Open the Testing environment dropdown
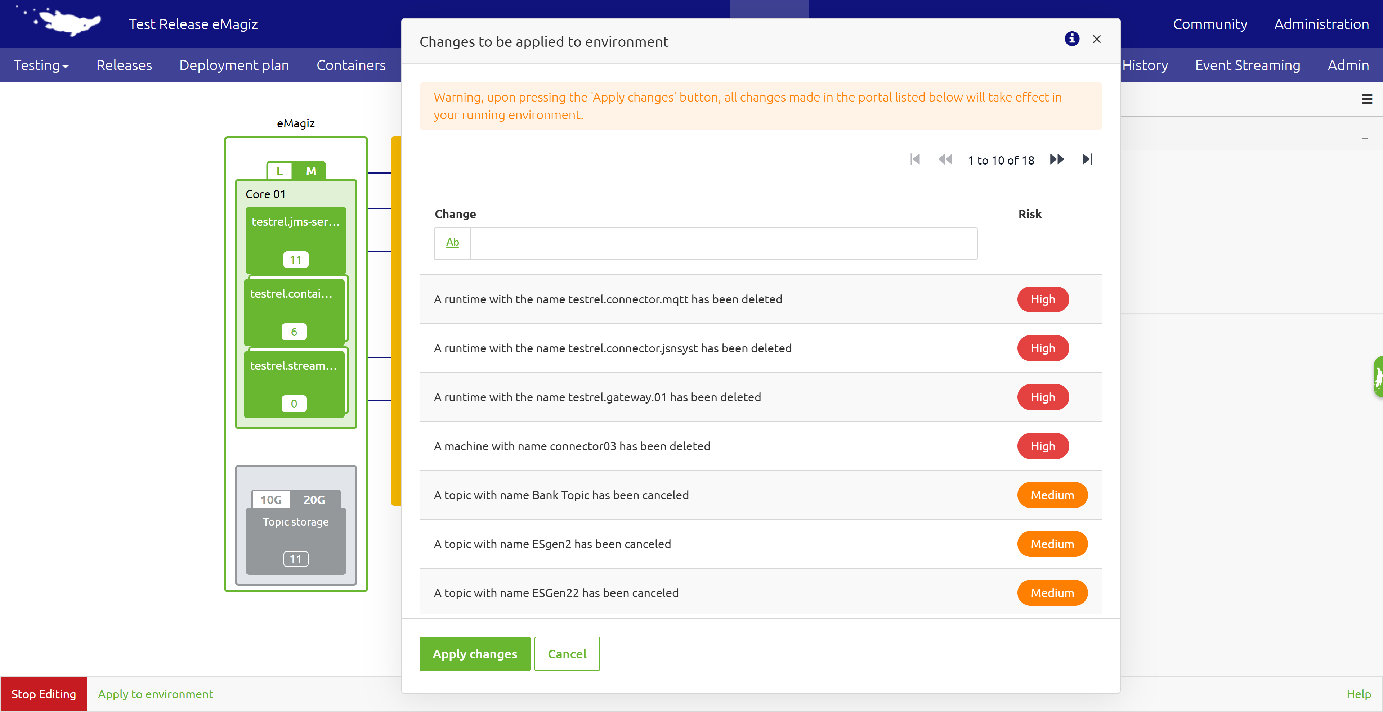 [x=41, y=65]
